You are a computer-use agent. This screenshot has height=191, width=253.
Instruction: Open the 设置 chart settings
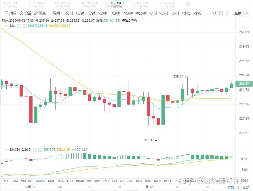click(26, 13)
